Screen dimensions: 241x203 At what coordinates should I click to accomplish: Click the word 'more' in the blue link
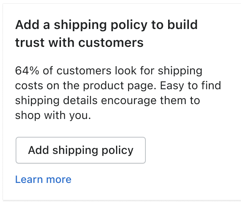point(59,180)
